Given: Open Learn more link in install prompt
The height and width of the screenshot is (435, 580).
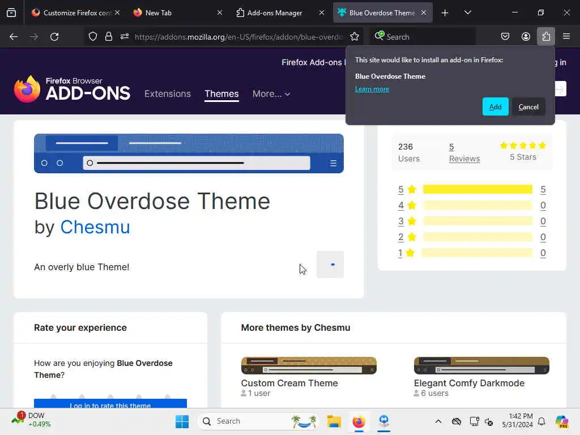Looking at the screenshot, I should (x=372, y=89).
